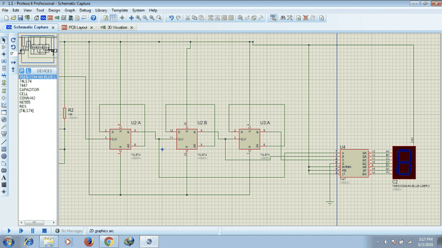The height and width of the screenshot is (248, 442).
Task: Select the Selection Mode arrow tool
Action: point(4,40)
